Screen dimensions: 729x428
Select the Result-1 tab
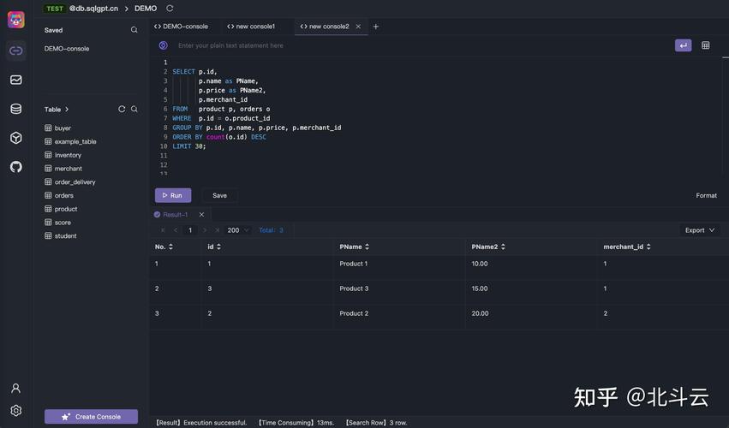point(170,215)
